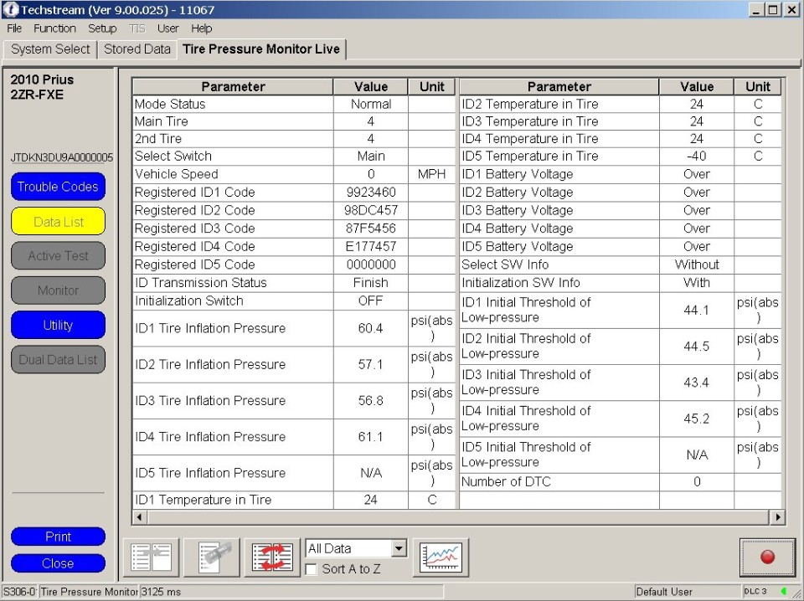Click the Monitor button in the sidebar
Screen dimensions: 804x601
coord(58,290)
